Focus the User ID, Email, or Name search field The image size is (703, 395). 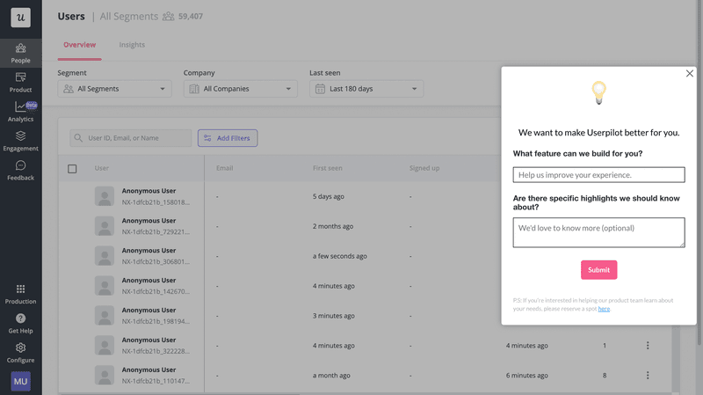[131, 138]
